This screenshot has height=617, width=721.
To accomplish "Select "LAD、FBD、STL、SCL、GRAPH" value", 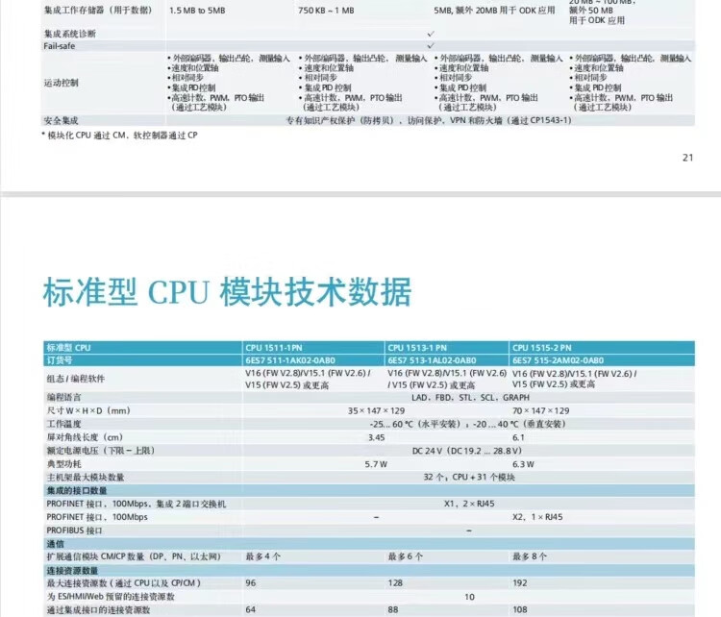I will pos(470,397).
